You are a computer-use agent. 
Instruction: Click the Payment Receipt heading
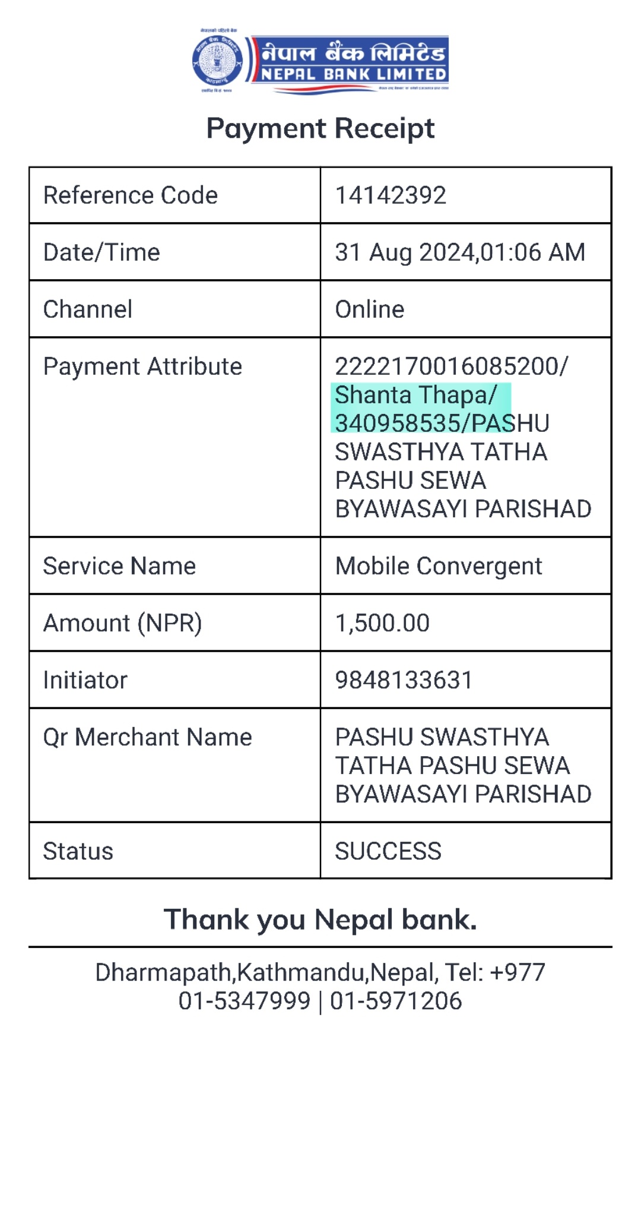320,128
